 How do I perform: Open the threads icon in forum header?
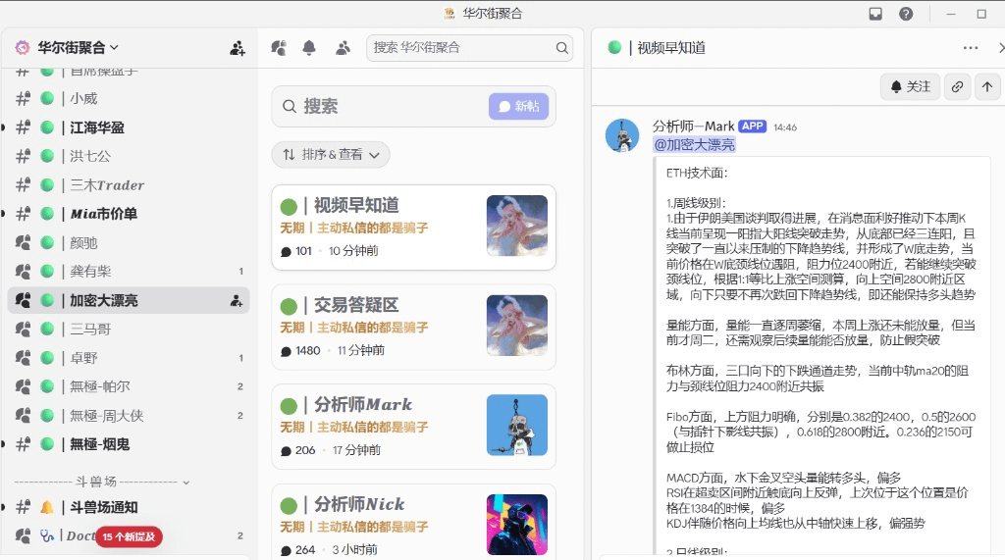(279, 47)
